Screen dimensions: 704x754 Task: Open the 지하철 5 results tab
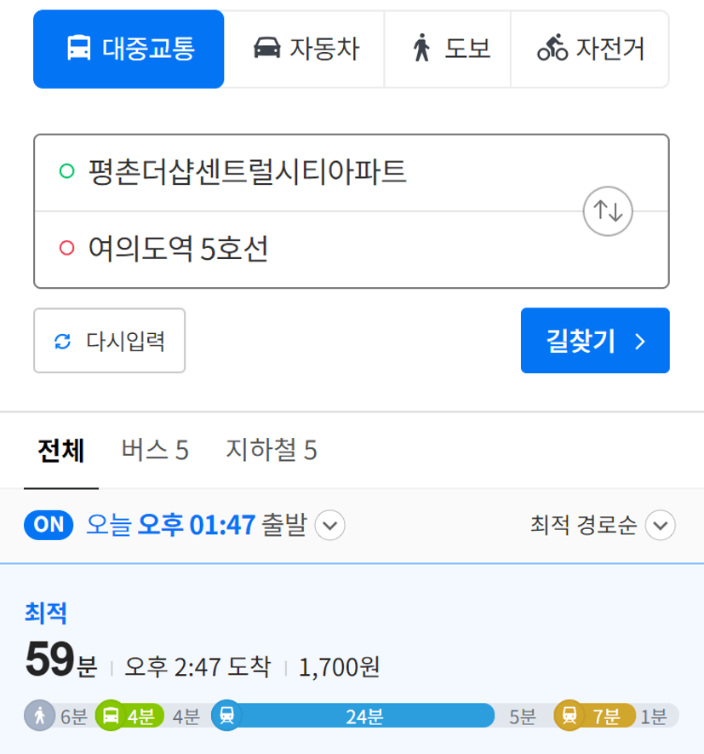tap(272, 451)
